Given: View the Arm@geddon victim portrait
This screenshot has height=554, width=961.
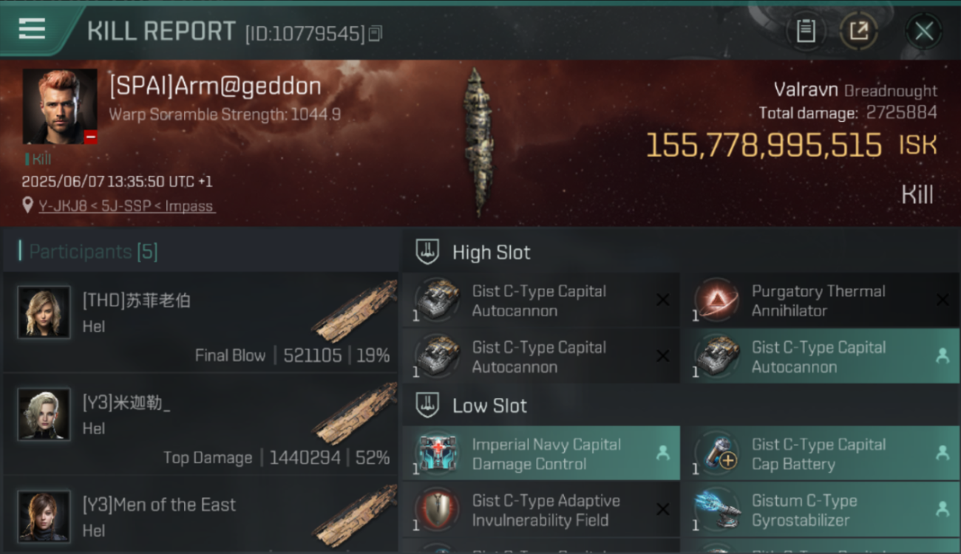Looking at the screenshot, I should (60, 106).
